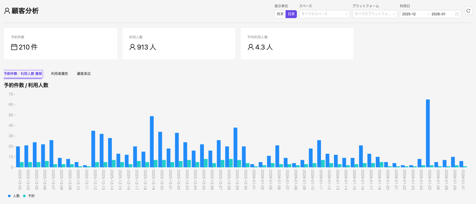Image resolution: width=476 pixels, height=204 pixels.
Task: Click the calendar icon next to 210 件
Action: pos(14,47)
